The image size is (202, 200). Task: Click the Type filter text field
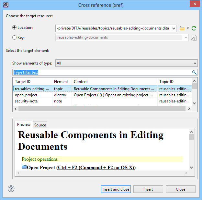(102, 72)
